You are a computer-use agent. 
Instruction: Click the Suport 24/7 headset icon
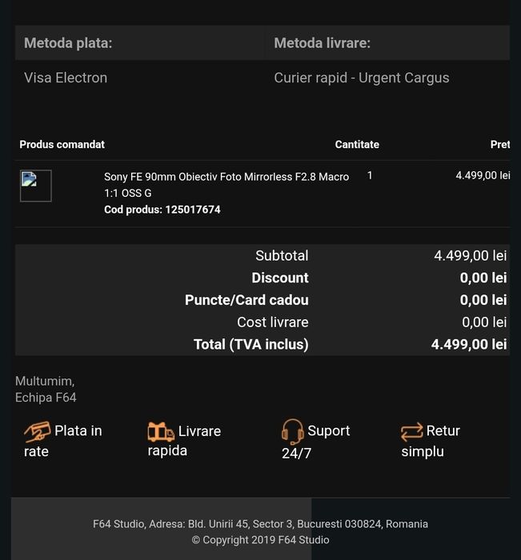coord(292,432)
